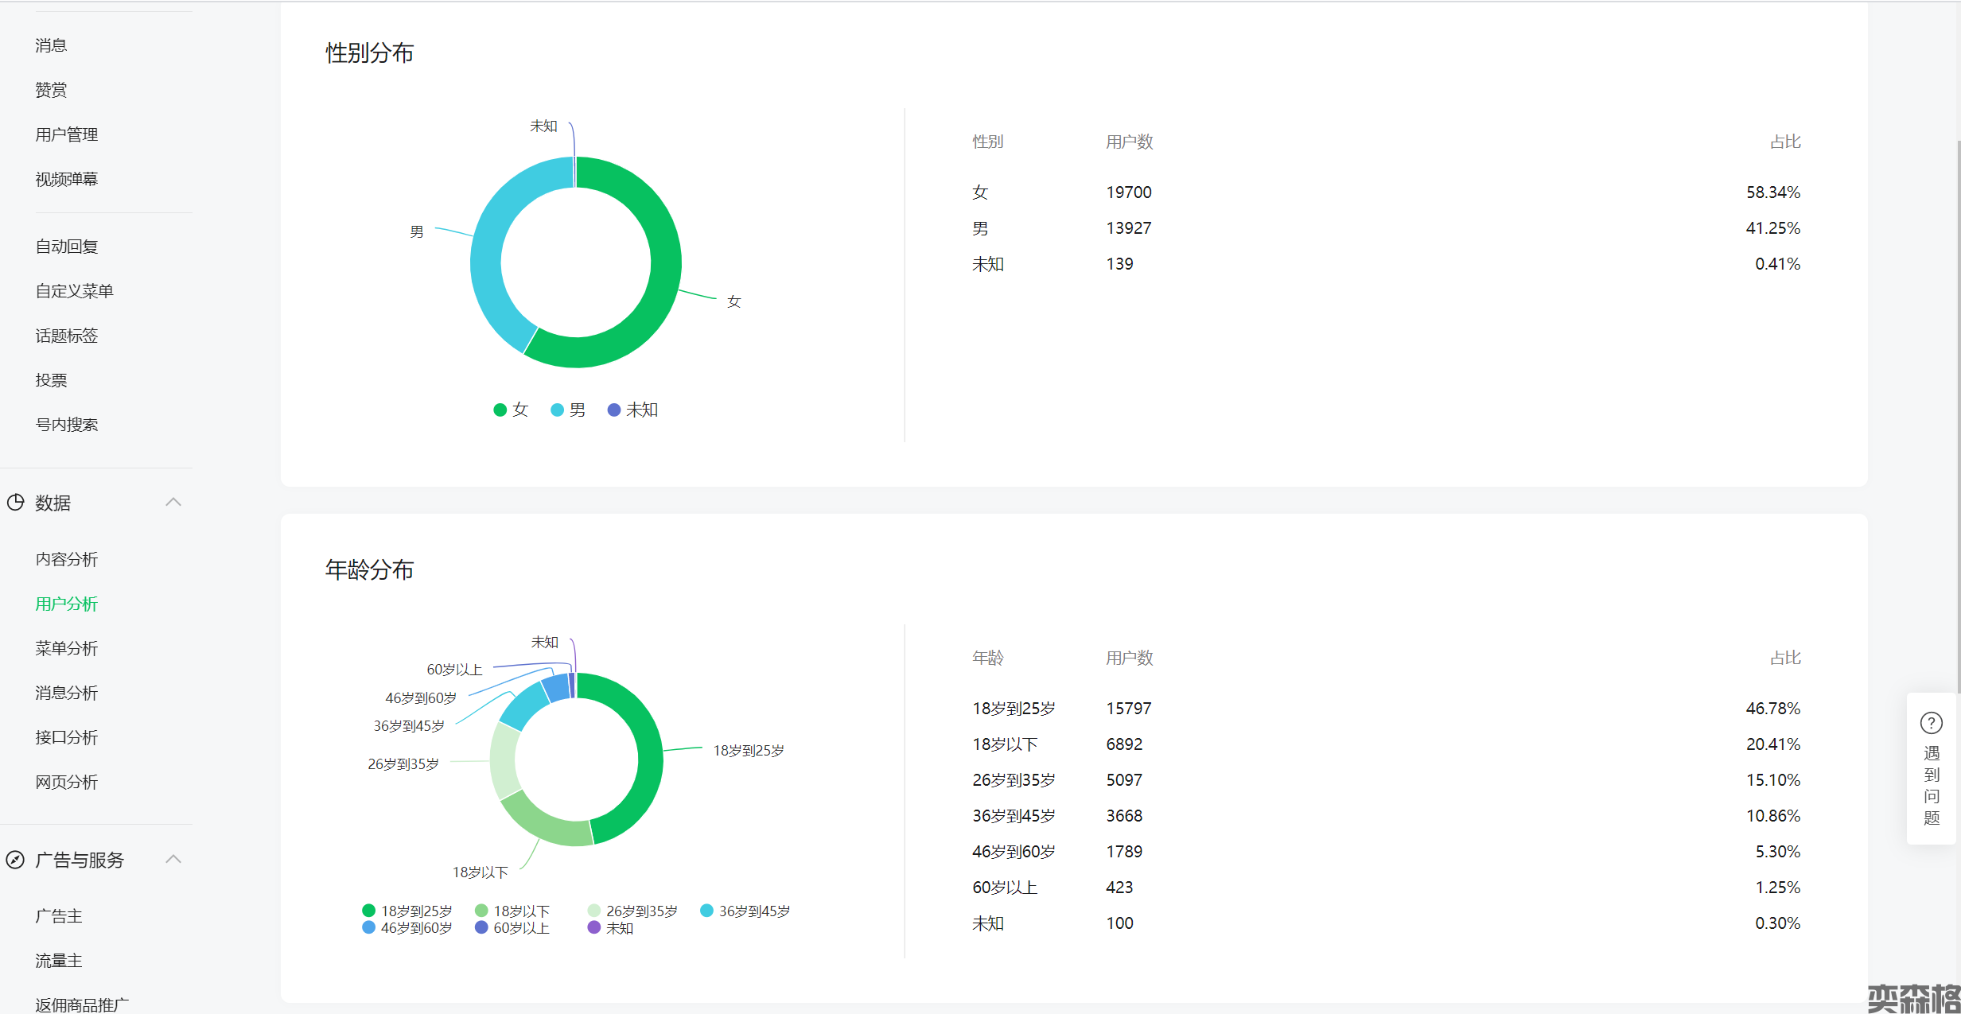Click the 数据 pie-chart sidebar icon

[15, 503]
